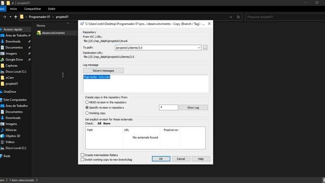Navigate forward with arrow in Explorer

5,17
